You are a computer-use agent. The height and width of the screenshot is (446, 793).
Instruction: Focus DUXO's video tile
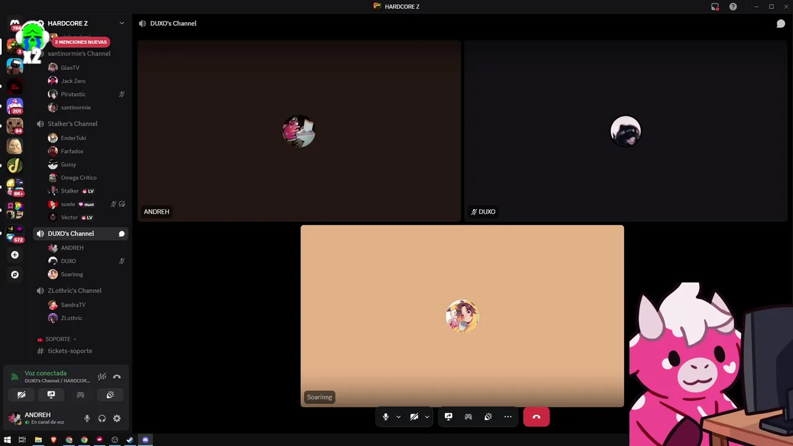[626, 131]
